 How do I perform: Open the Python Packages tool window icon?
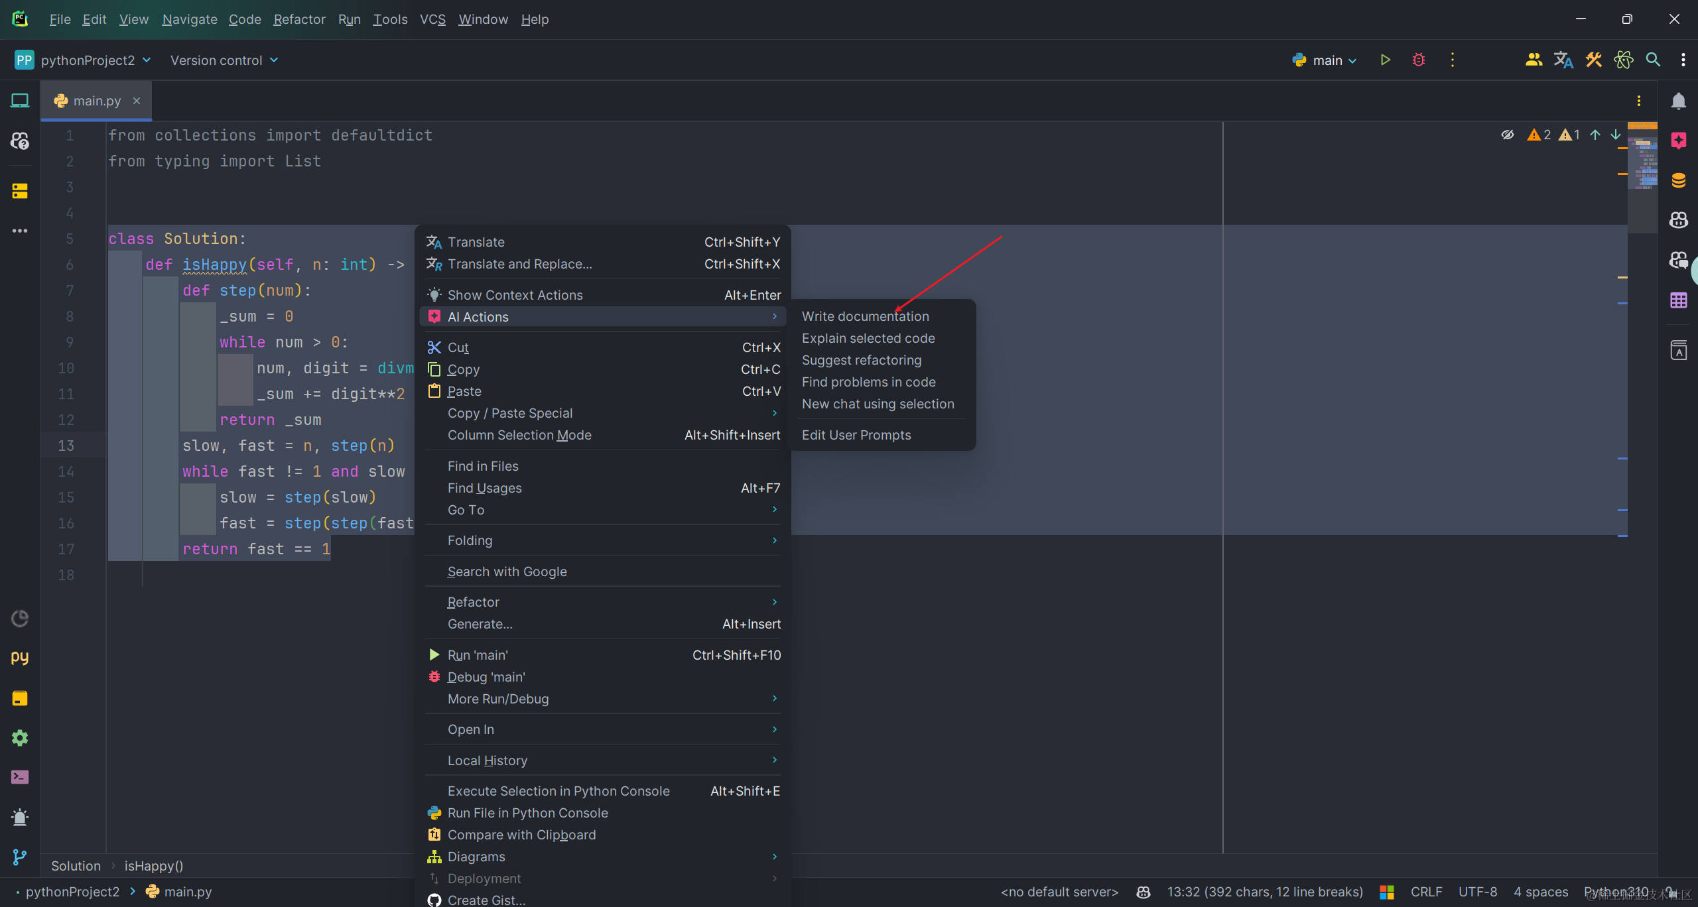pyautogui.click(x=20, y=698)
